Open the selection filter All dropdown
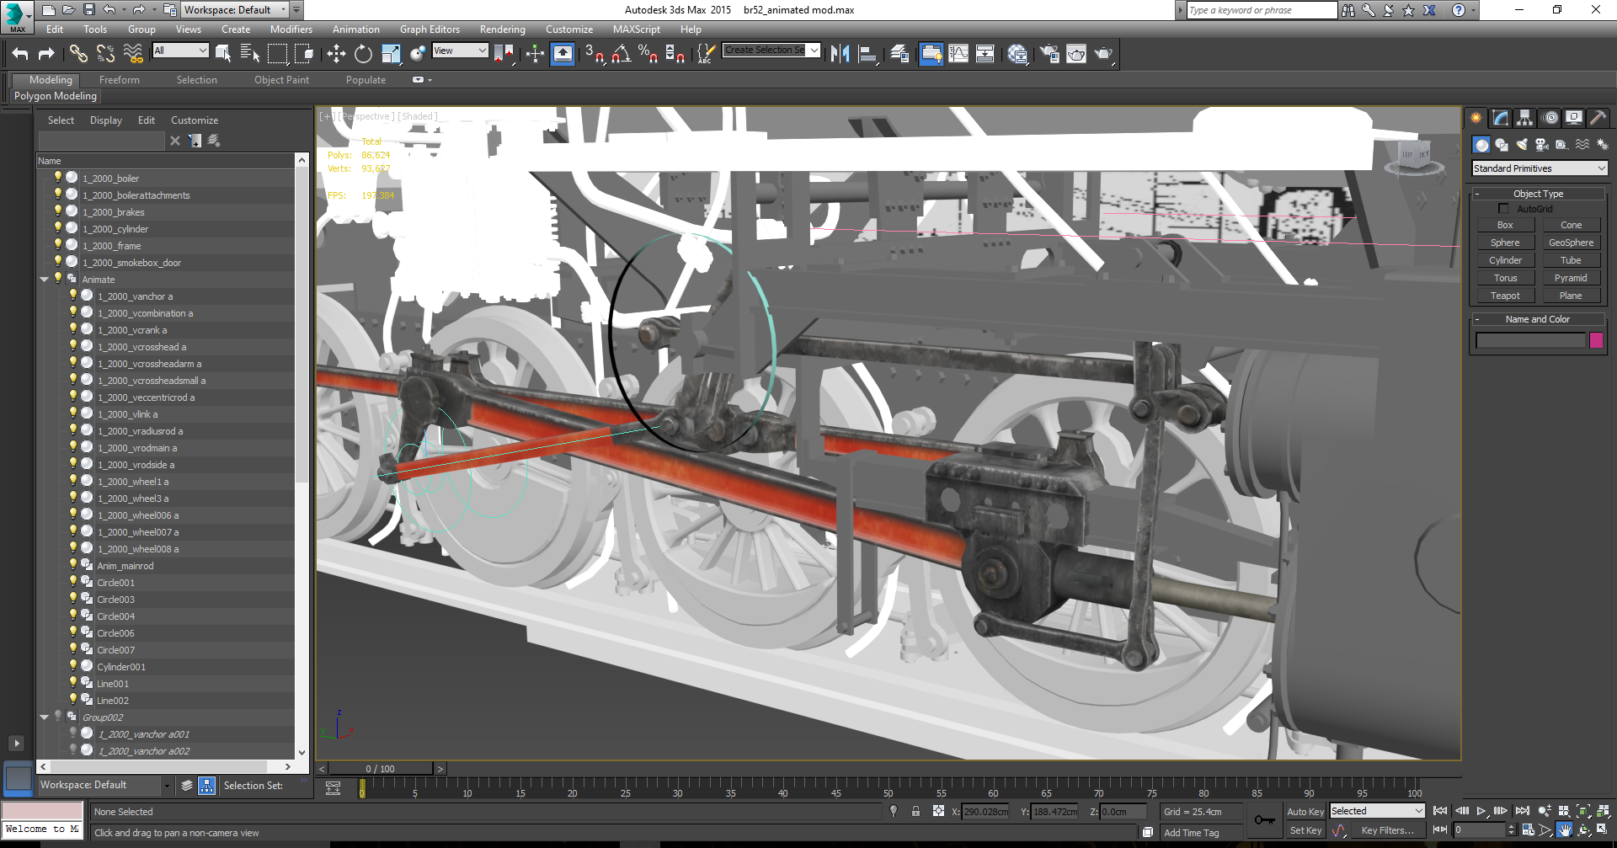Image resolution: width=1617 pixels, height=848 pixels. click(180, 51)
